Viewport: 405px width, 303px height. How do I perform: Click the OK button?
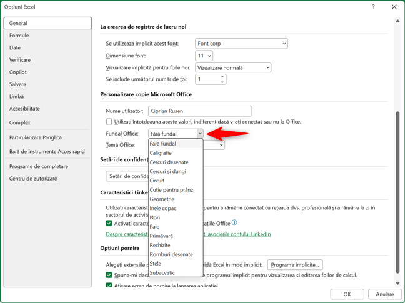coord(347,294)
